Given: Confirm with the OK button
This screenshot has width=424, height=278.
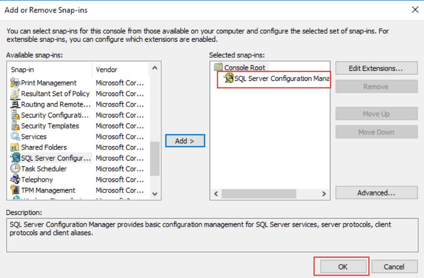Looking at the screenshot, I should (343, 266).
